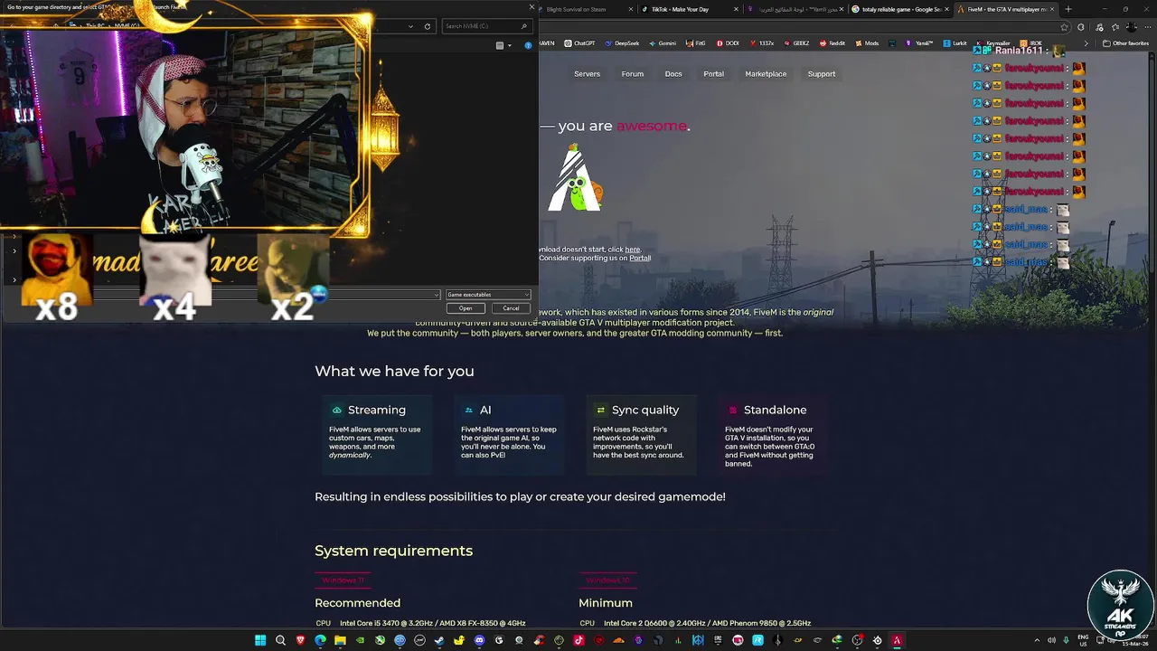Click the file dialog help icon
Screen dimensions: 1157x651
[x=528, y=45]
